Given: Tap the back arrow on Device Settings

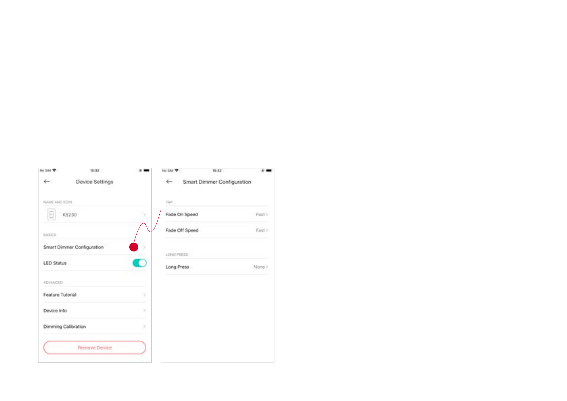Looking at the screenshot, I should click(47, 181).
